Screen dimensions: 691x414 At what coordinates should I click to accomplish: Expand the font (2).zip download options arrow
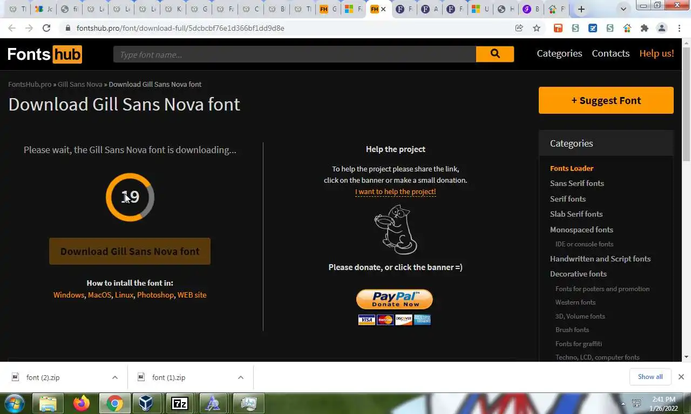(115, 377)
